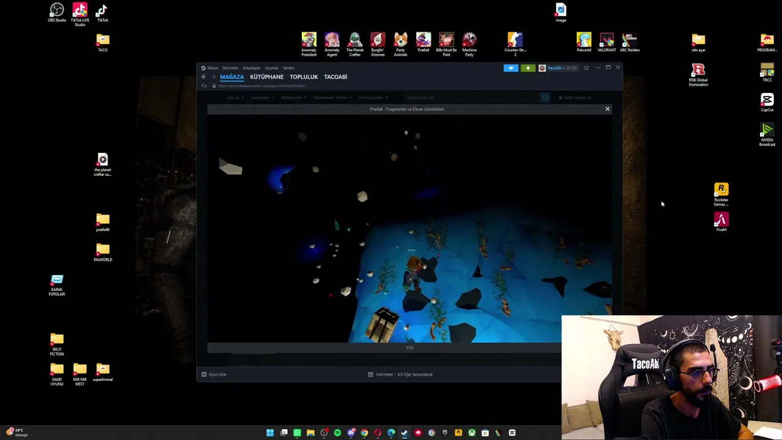
Task: Select the TRCC desktop icon
Action: point(767,73)
